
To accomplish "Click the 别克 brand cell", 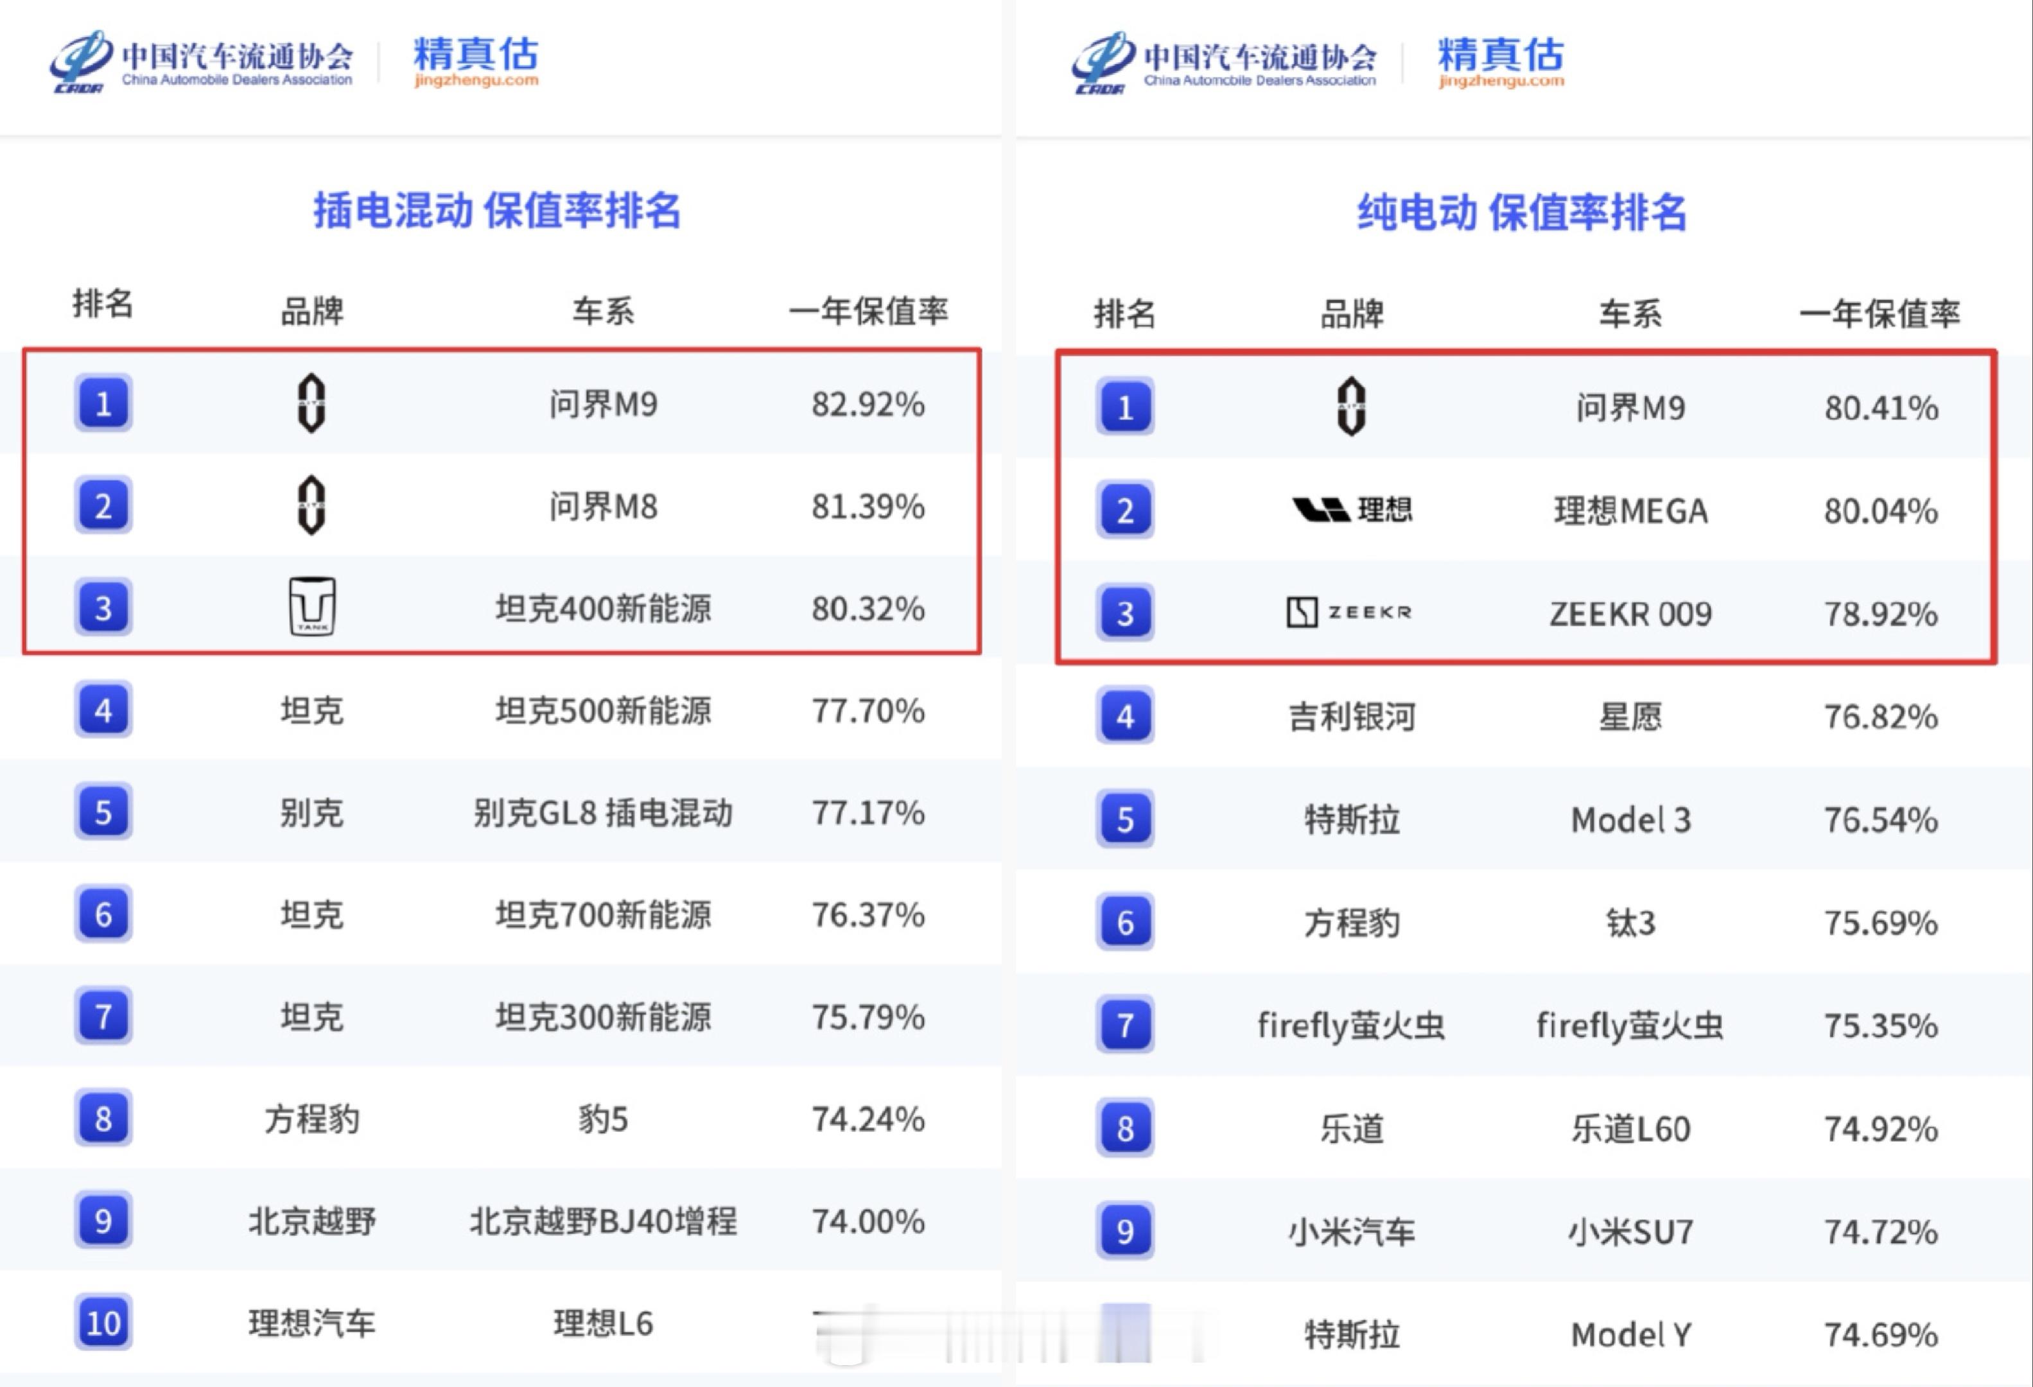I will point(312,812).
